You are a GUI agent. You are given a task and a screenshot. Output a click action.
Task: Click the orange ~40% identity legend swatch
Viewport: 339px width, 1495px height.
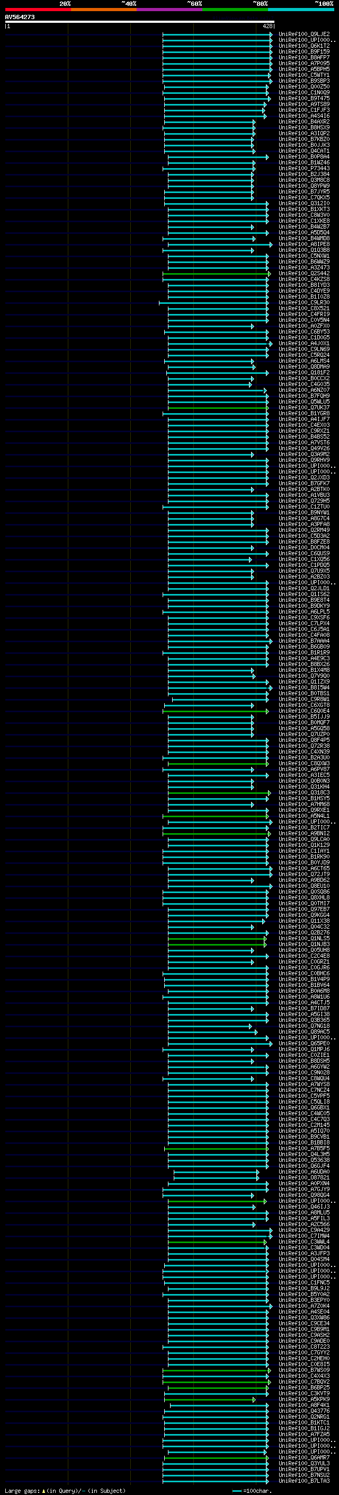click(104, 10)
